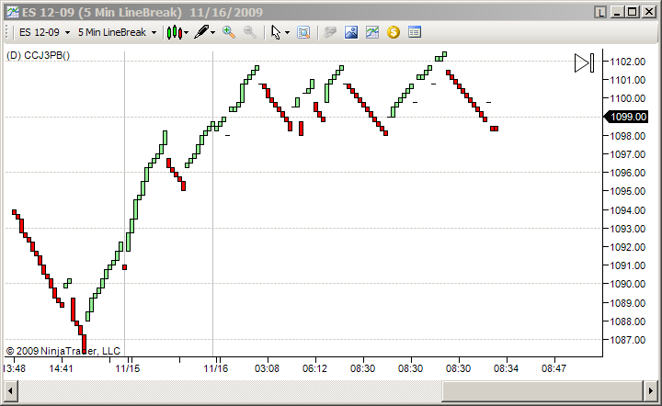This screenshot has height=406, width=662.
Task: Expand the 5 Min LineBreak interval dropdown
Action: tap(154, 33)
